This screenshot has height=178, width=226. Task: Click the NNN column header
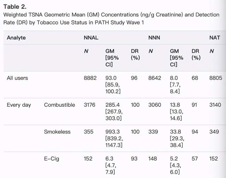pos(154,38)
